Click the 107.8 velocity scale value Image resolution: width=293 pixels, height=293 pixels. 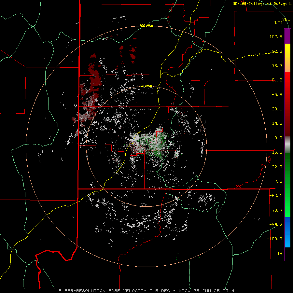276,36
